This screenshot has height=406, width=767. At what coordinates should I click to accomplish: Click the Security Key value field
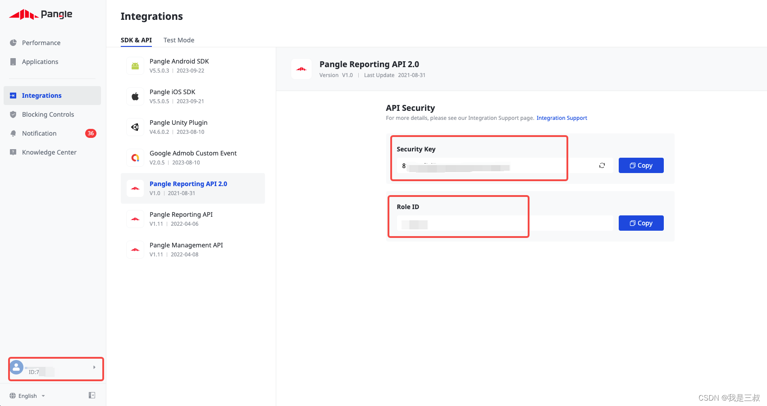click(x=505, y=165)
